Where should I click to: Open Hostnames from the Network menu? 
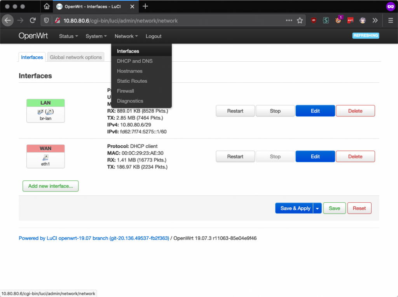pos(141,71)
